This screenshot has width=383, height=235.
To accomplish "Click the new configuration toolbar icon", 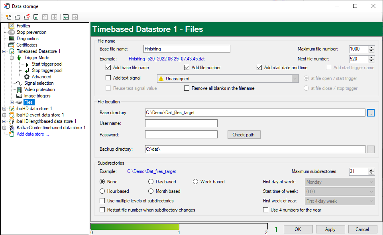I will [x=8, y=17].
